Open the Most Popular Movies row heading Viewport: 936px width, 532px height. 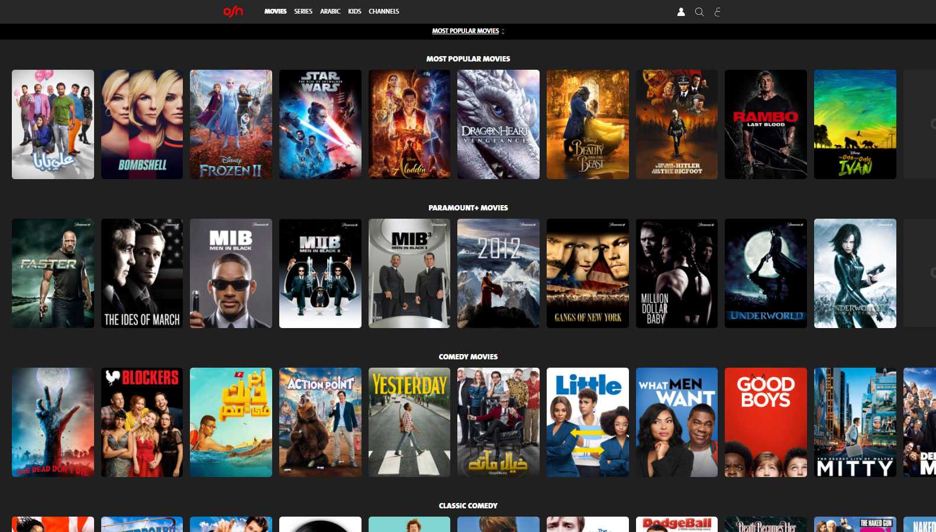pyautogui.click(x=468, y=59)
